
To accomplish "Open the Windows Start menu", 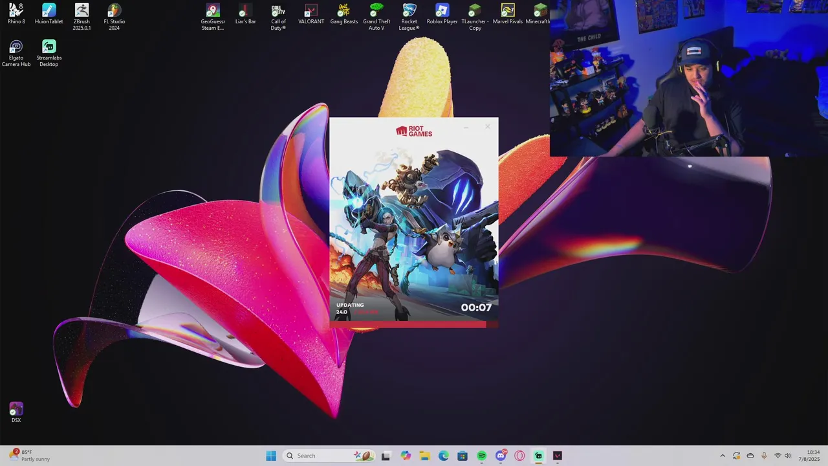I will point(271,456).
